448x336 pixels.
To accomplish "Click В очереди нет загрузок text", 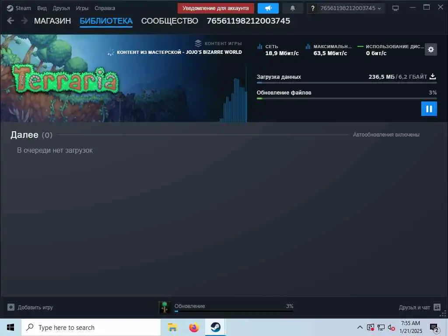I will point(55,150).
